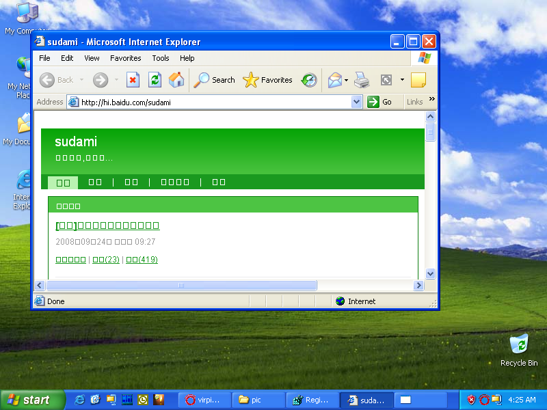Expand the address bar URL dropdown
The height and width of the screenshot is (410, 547).
coord(356,102)
